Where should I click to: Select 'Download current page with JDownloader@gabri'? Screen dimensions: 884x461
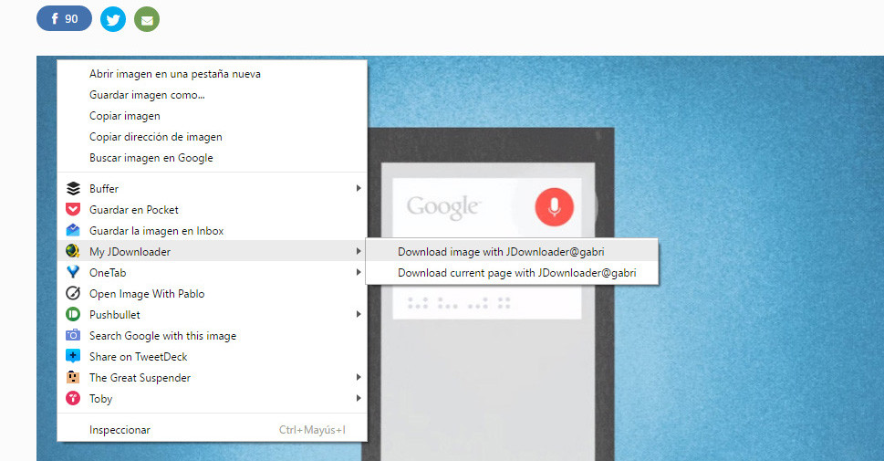[x=516, y=273]
